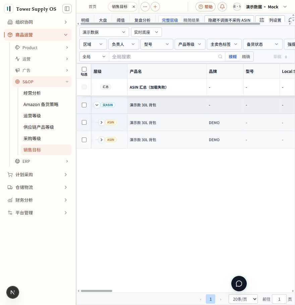
Task: Click the Product tag icon
Action: pyautogui.click(x=17, y=47)
